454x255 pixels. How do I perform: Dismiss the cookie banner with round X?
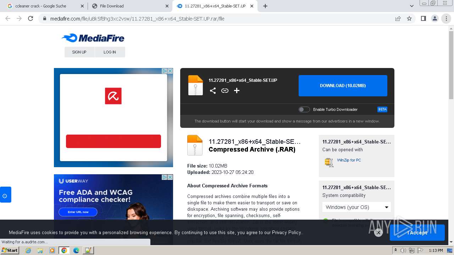click(378, 233)
